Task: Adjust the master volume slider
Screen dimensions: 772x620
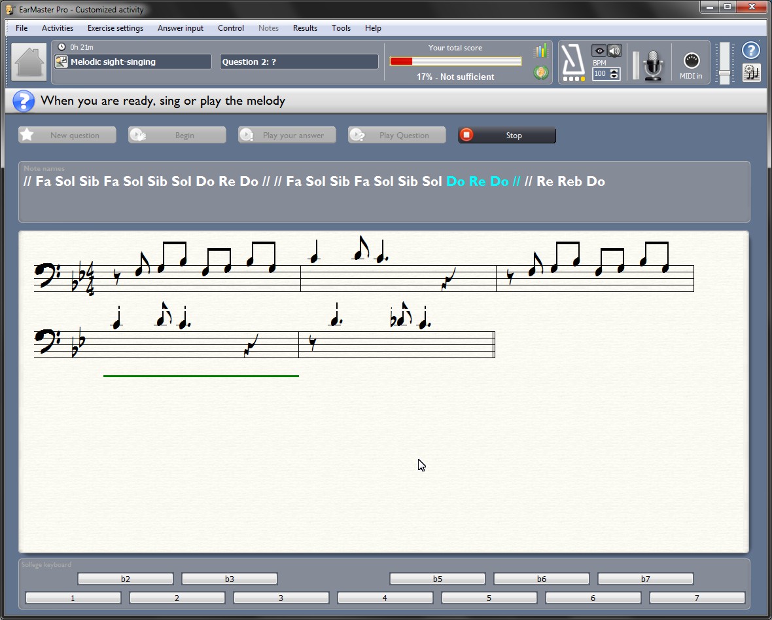Action: pyautogui.click(x=724, y=71)
